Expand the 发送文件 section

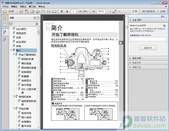pyautogui.click(x=130, y=63)
